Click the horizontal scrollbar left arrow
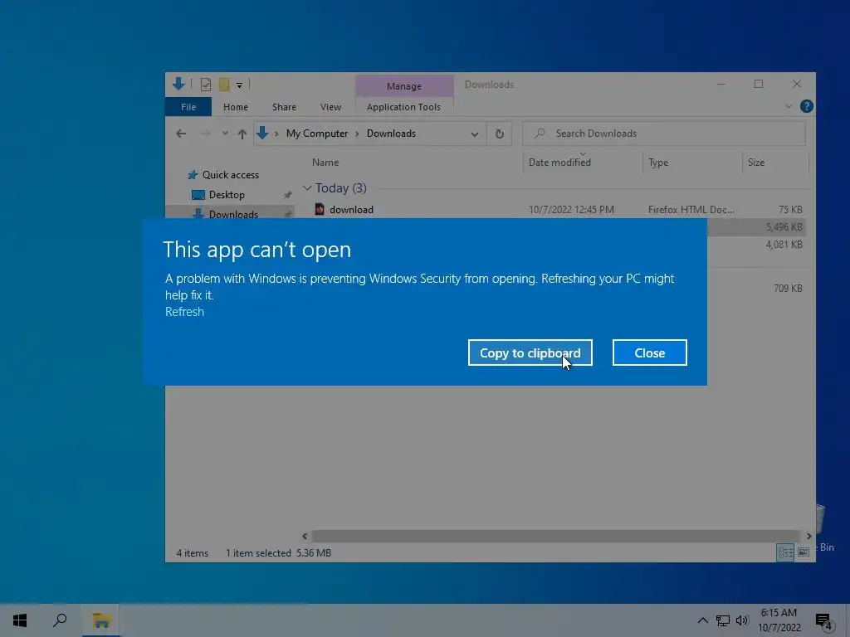 click(x=305, y=537)
